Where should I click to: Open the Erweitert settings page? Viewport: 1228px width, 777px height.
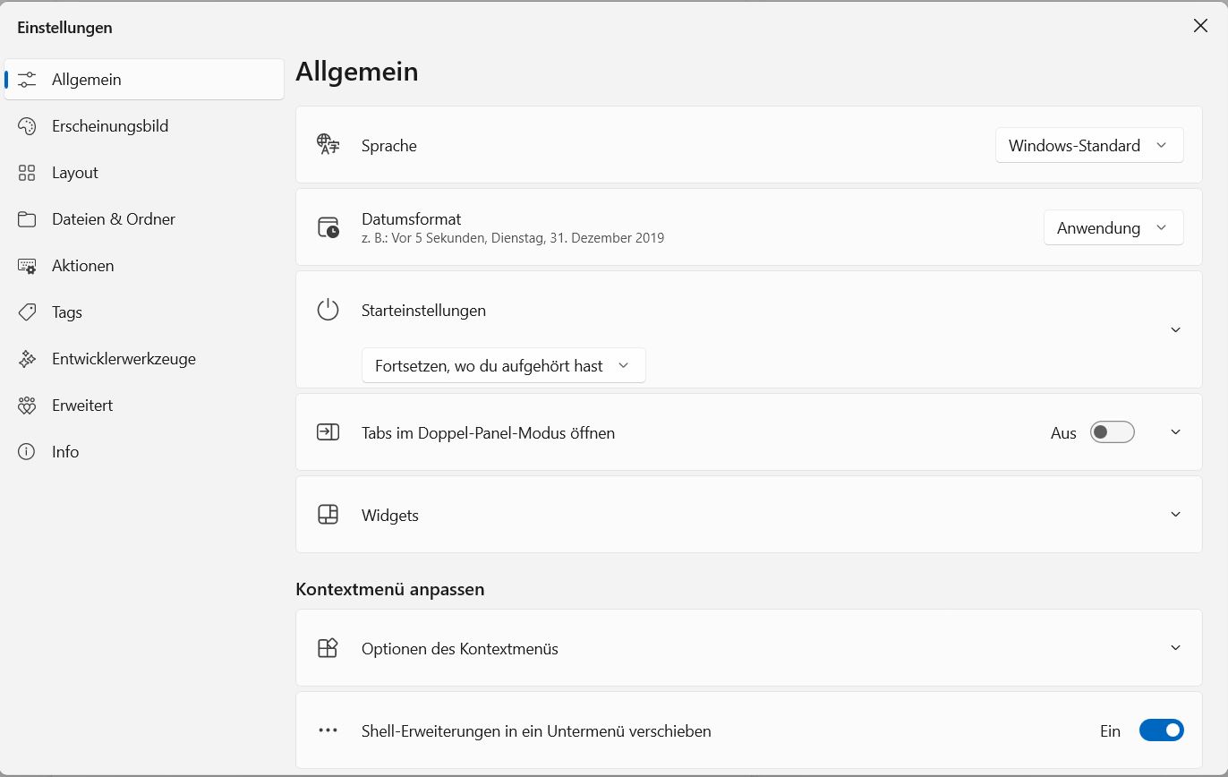[x=82, y=406]
